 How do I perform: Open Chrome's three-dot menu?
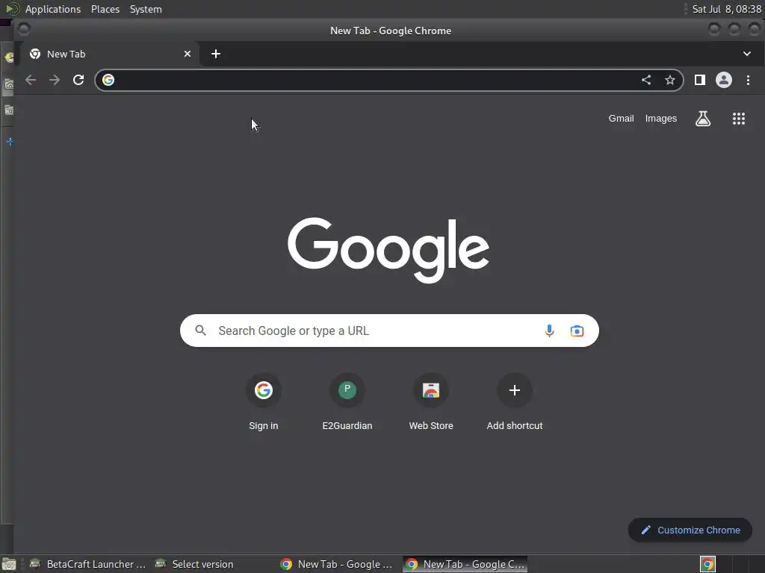pyautogui.click(x=748, y=80)
